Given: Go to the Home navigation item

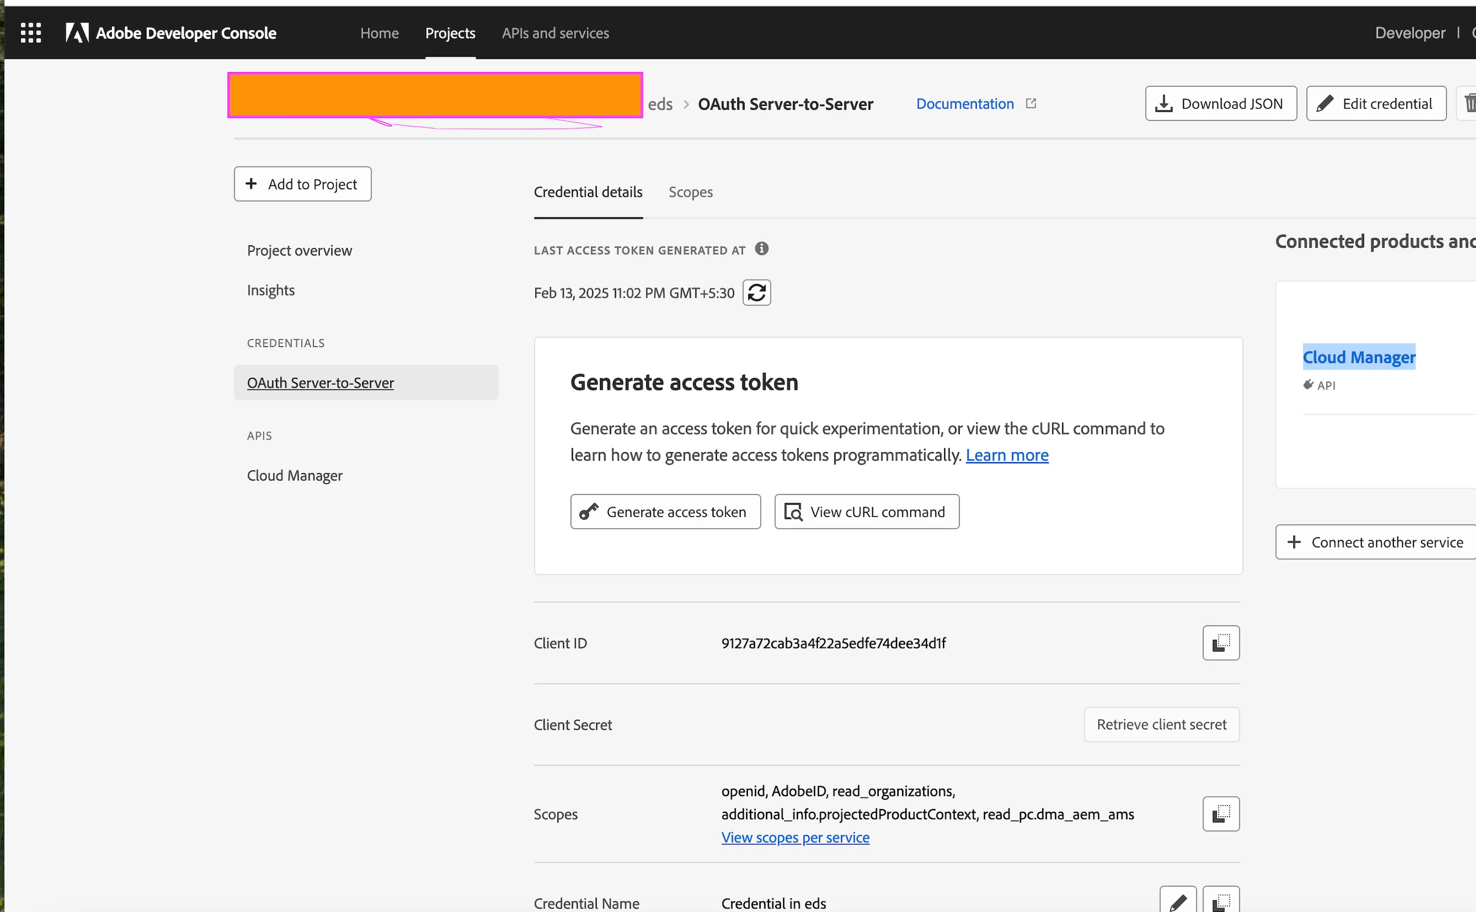Looking at the screenshot, I should click(x=379, y=33).
